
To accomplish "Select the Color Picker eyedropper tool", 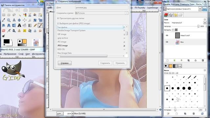I will (x=4, y=20).
